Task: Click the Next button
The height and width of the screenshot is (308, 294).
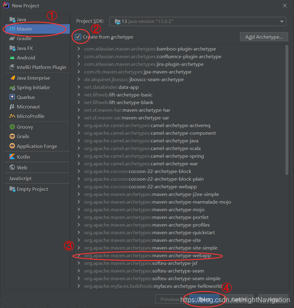Action: [204, 299]
